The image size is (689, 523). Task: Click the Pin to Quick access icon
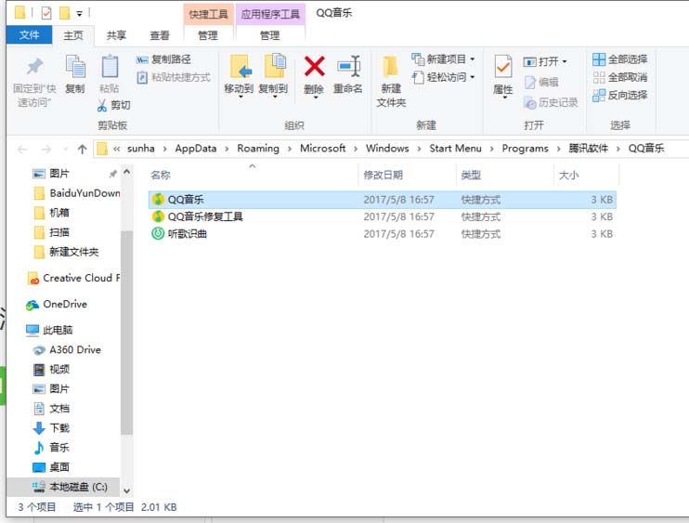coord(34,67)
